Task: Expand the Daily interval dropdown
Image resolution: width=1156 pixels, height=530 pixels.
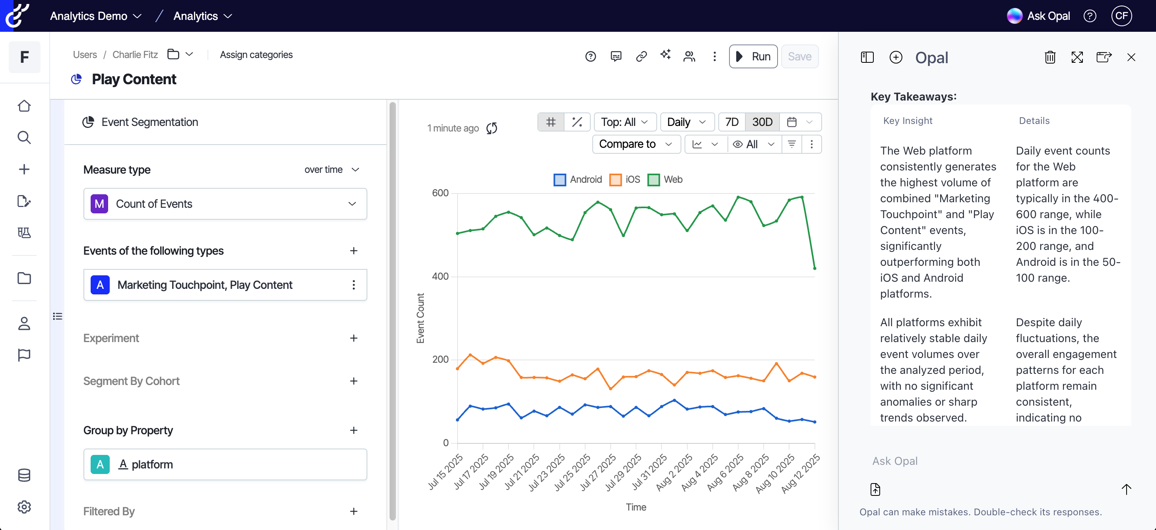Action: [686, 122]
